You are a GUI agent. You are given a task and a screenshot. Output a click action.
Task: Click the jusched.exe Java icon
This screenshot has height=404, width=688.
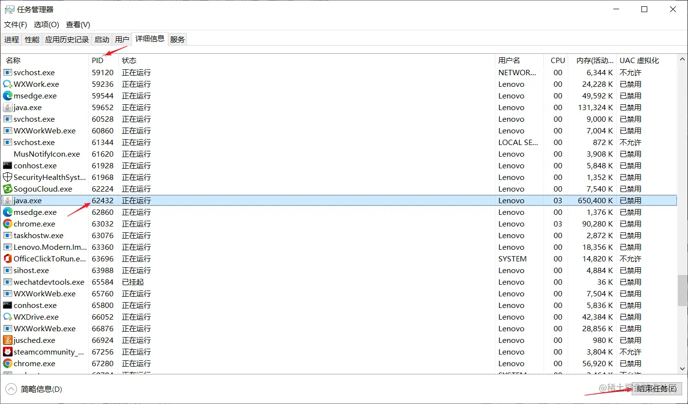click(7, 340)
